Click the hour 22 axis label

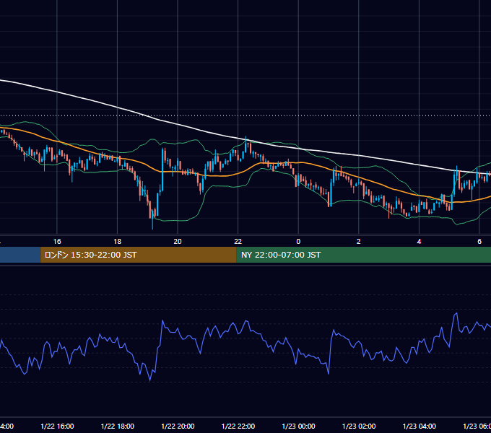point(238,242)
